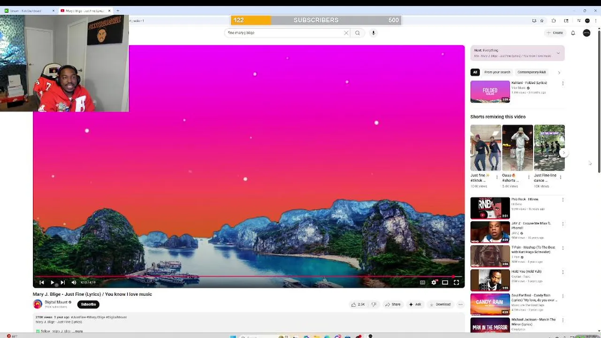Dislike the video with thumbs down
This screenshot has height=338, width=601.
click(374, 304)
